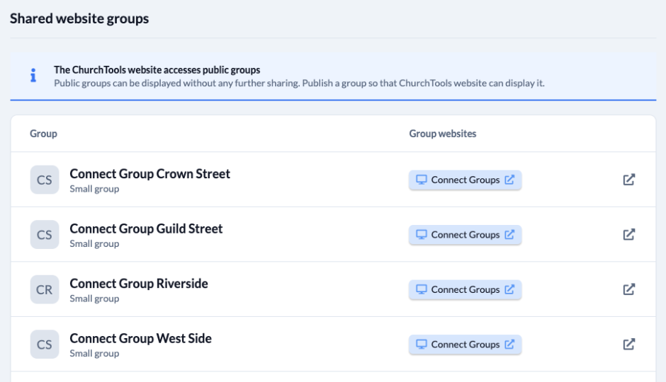Screen dimensions: 666x382
Task: Click CS avatar of Connect Group West Side
Action: click(x=45, y=345)
